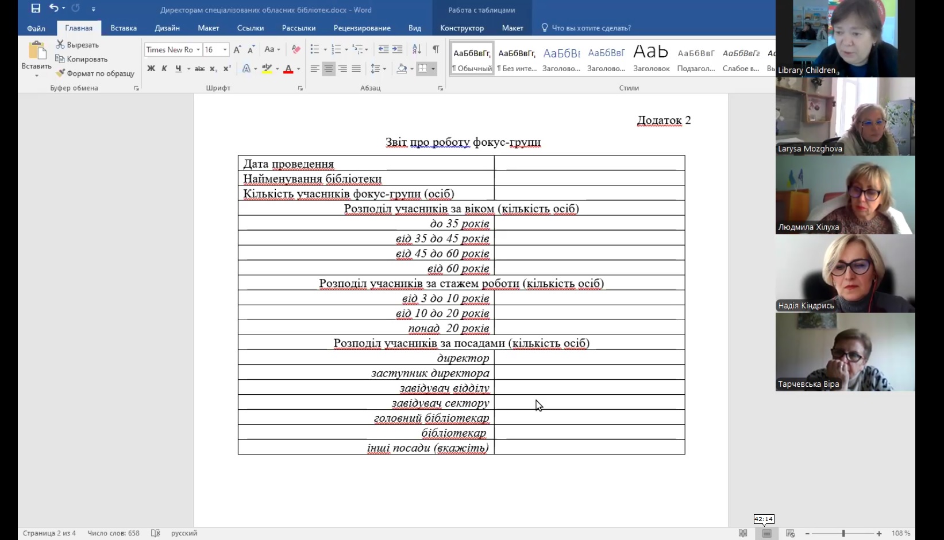Toggle underline (Ч) formatting
Viewport: 944px width, 540px height.
coord(178,69)
